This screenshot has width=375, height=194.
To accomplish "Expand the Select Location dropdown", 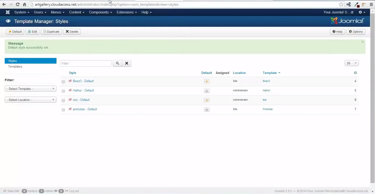I will [x=30, y=100].
